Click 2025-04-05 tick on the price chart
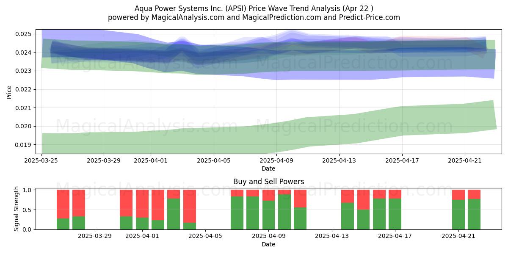This screenshot has width=508, height=254. point(214,160)
